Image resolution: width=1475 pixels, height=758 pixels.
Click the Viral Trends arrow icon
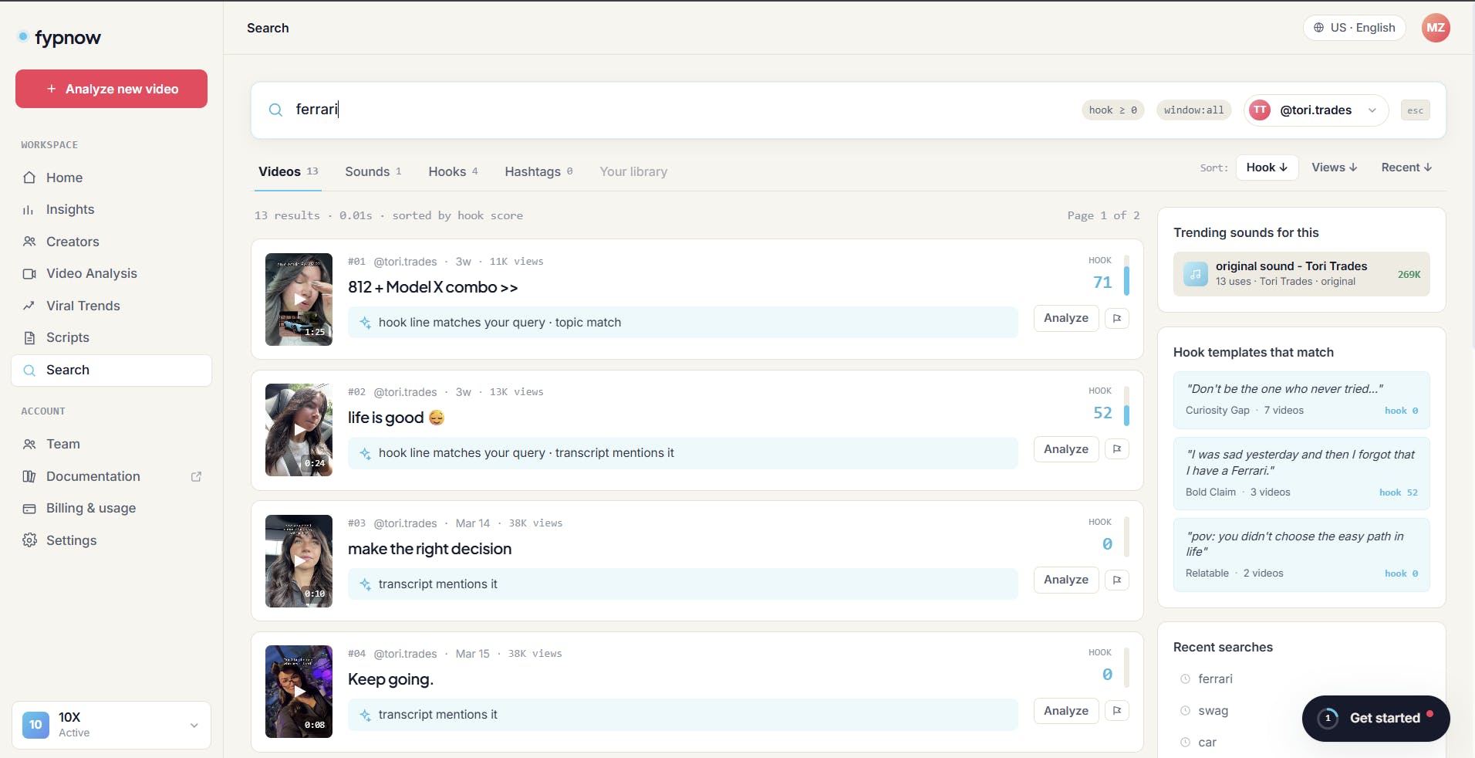pos(29,306)
